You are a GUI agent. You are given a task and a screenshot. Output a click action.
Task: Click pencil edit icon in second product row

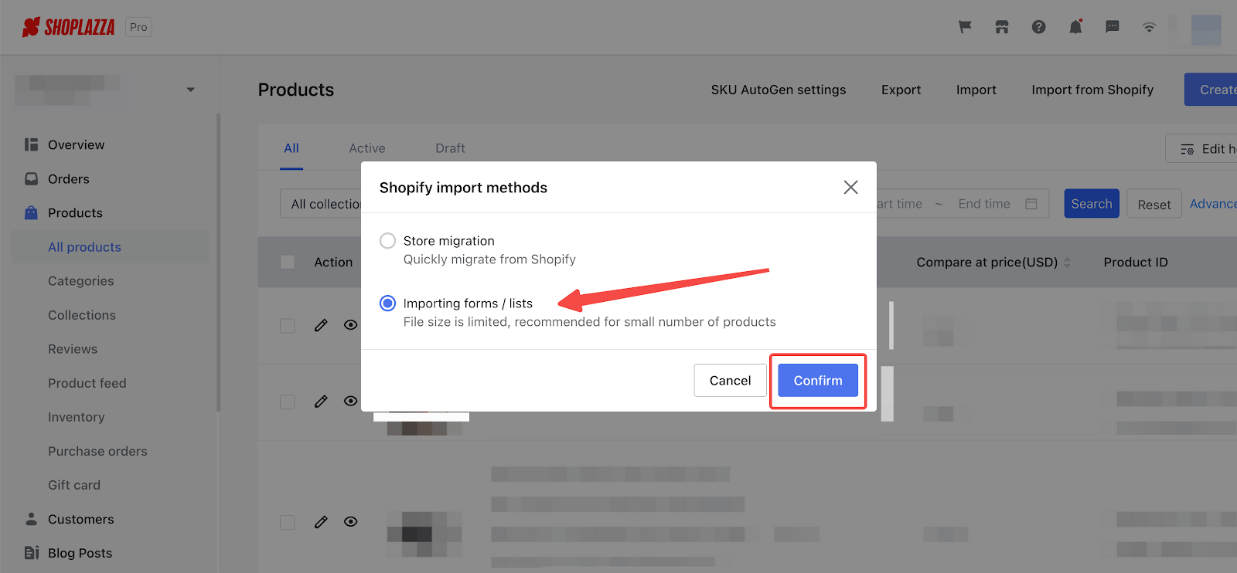tap(321, 402)
